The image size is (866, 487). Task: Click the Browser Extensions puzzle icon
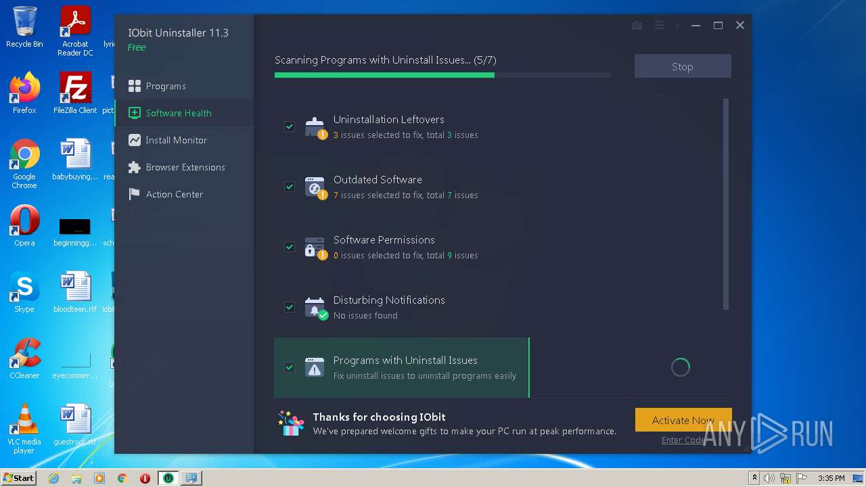point(134,167)
